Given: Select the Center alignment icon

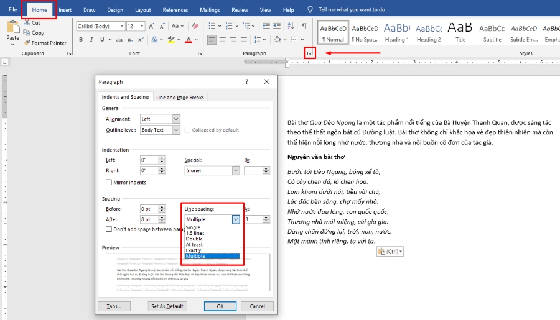Looking at the screenshot, I should [x=223, y=40].
